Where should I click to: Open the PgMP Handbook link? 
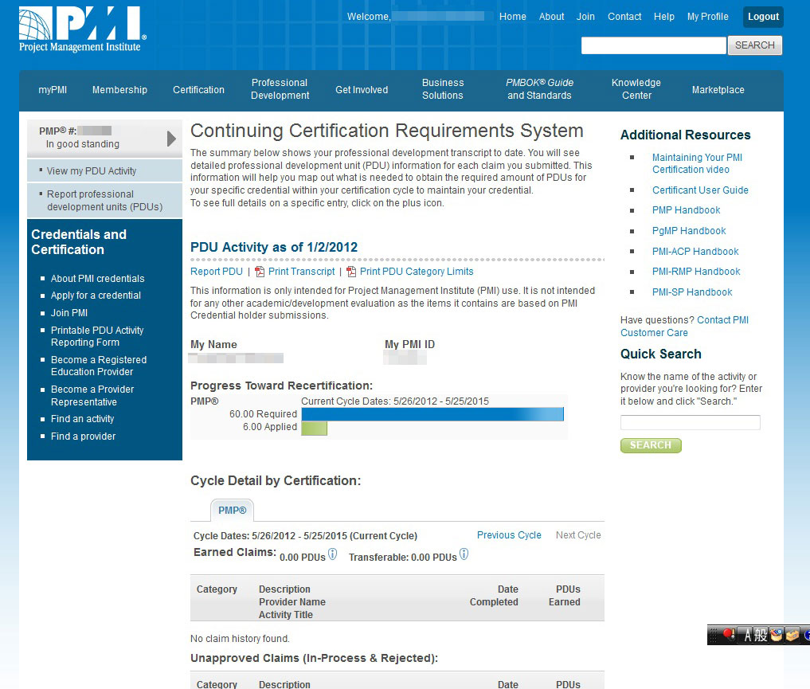pos(689,231)
